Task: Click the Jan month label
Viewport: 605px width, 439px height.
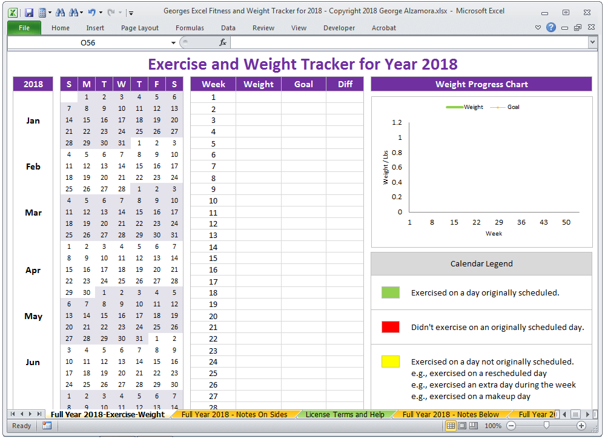Action: click(x=33, y=120)
